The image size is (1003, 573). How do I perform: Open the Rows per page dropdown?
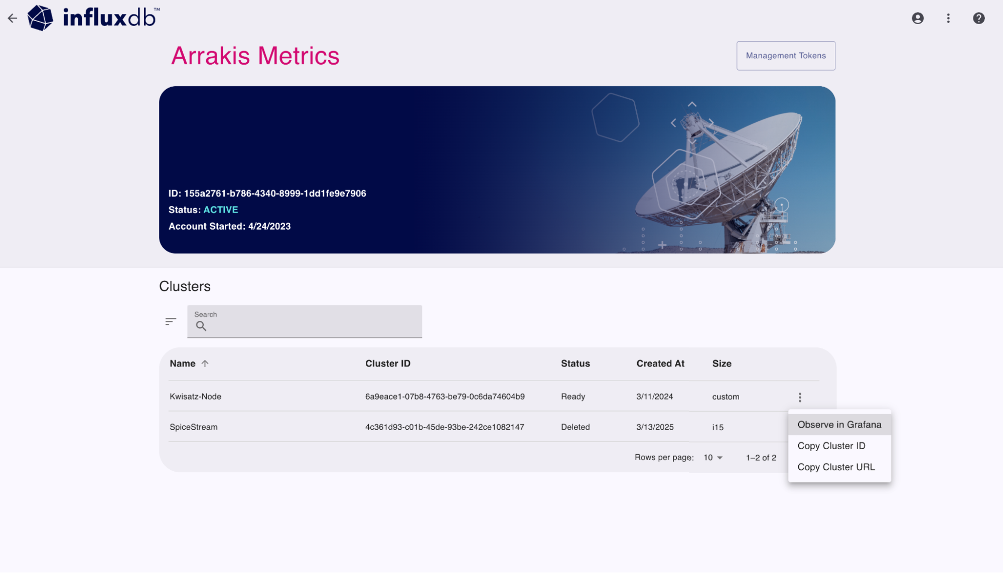[x=711, y=457]
